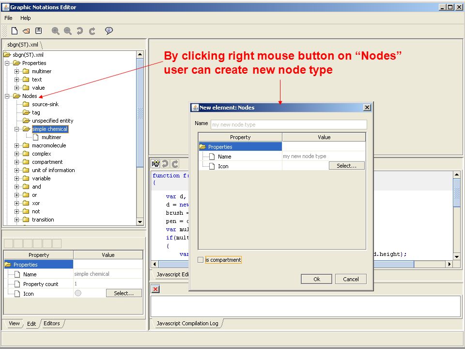Click the red X icon above the compilation log

coord(155,289)
